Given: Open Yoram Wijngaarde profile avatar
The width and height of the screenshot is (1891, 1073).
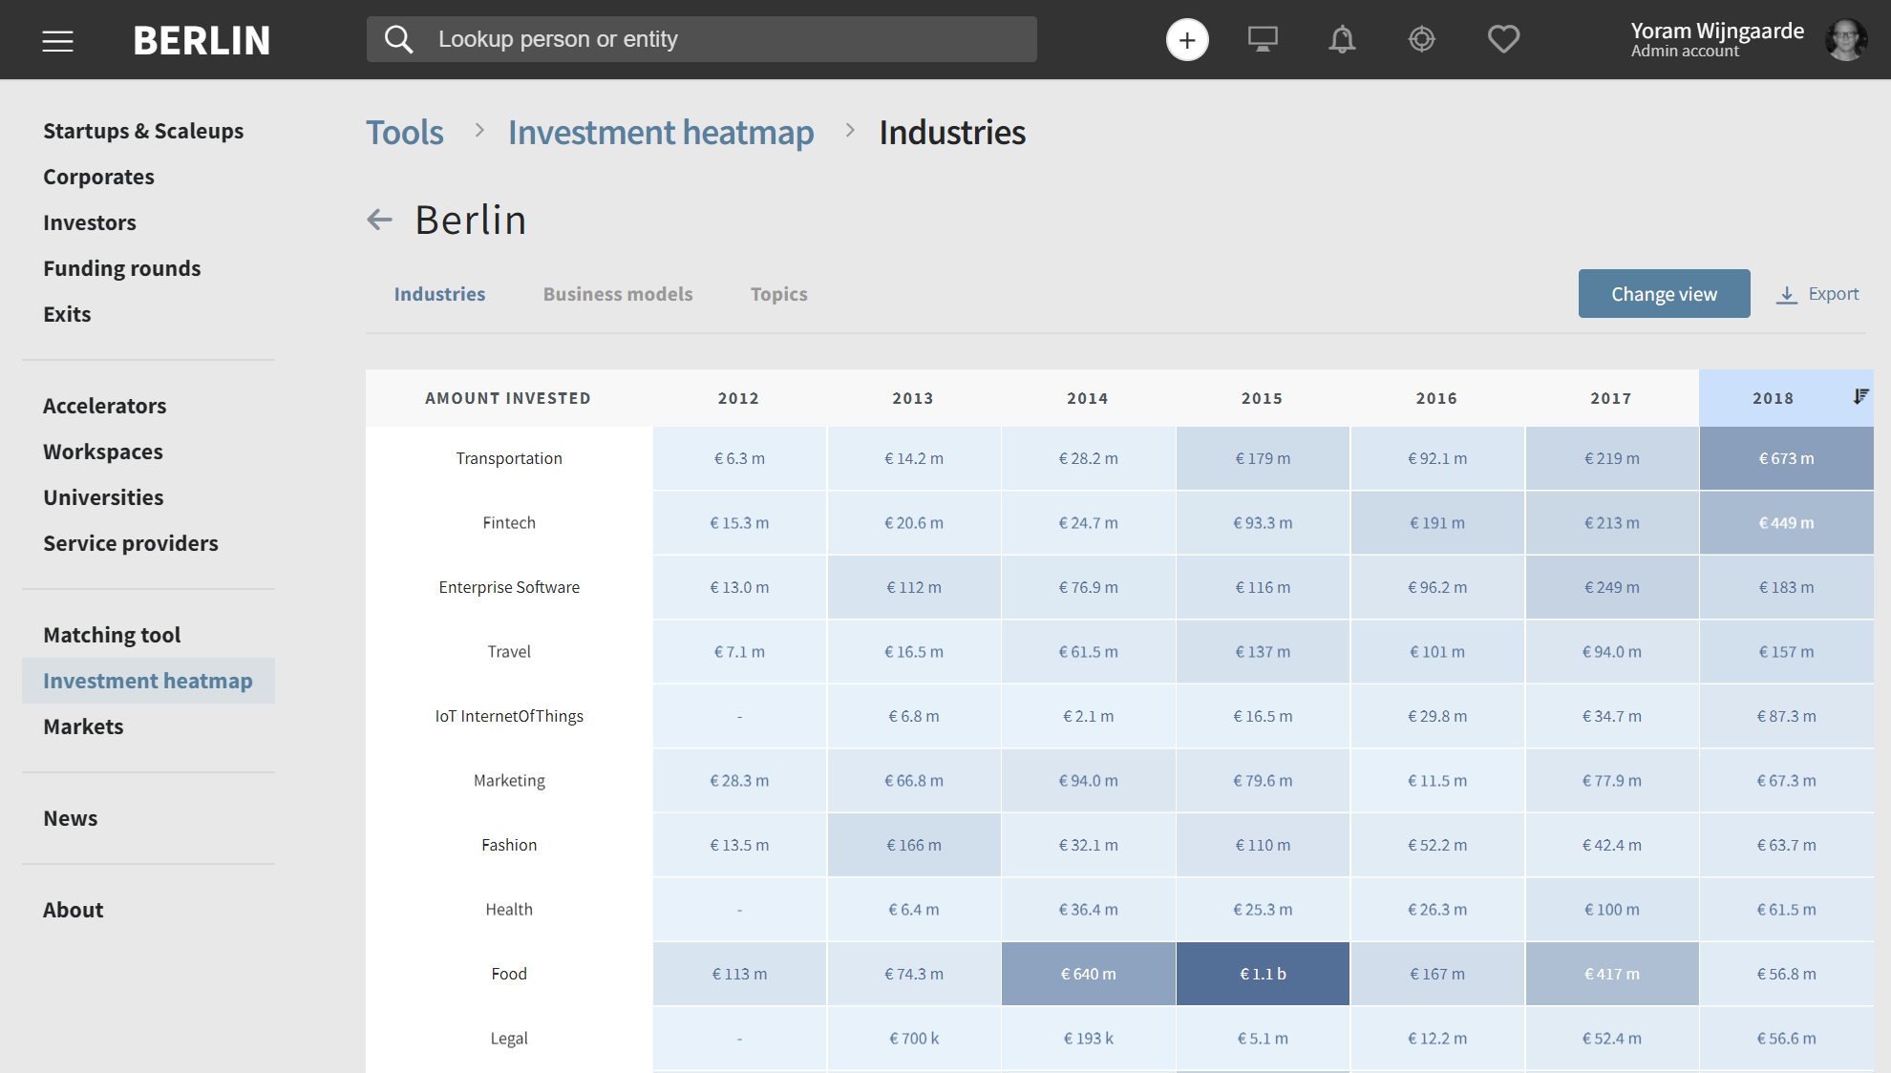Looking at the screenshot, I should tap(1845, 40).
